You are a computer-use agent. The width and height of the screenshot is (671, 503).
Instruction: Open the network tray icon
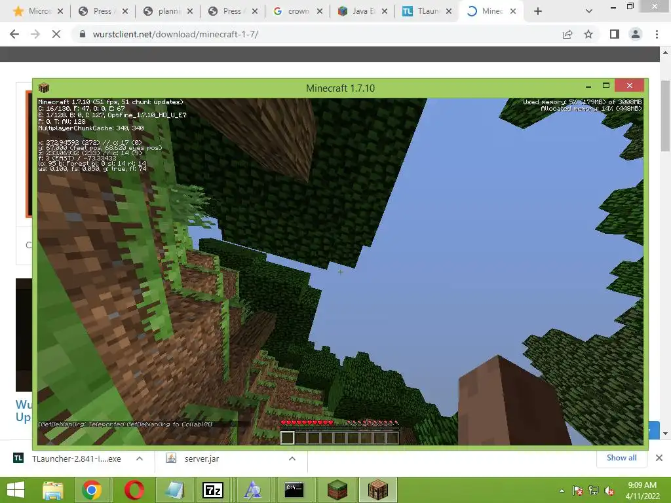coord(594,491)
